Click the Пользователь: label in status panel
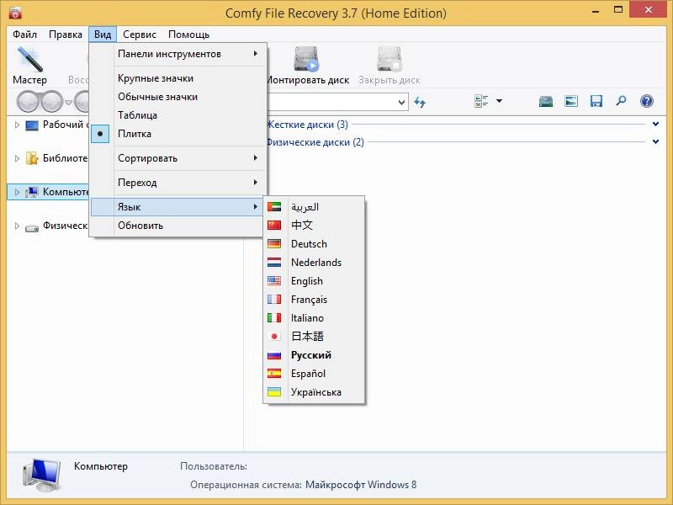Screen dimensions: 673x505 (214, 466)
